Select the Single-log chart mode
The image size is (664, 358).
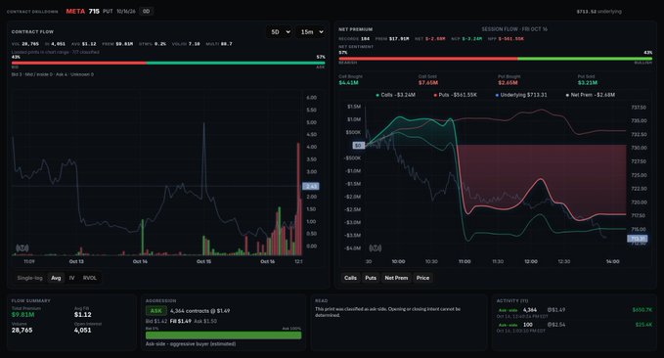pyautogui.click(x=29, y=278)
